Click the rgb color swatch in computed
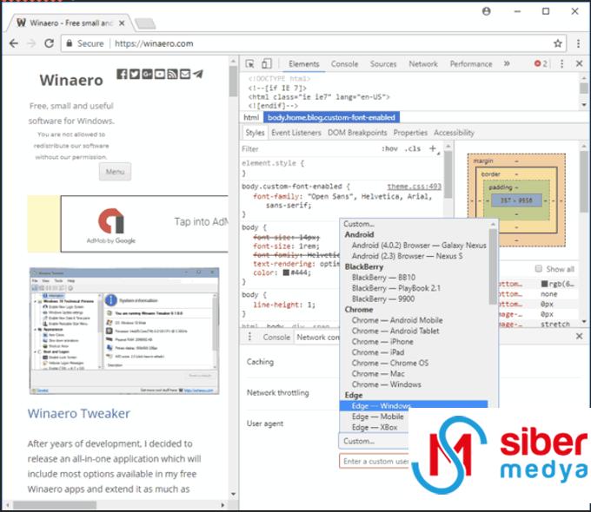The width and height of the screenshot is (591, 512). [x=544, y=284]
